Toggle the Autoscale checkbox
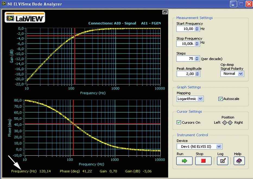Viewport: 253px width, 179px height. pyautogui.click(x=220, y=99)
